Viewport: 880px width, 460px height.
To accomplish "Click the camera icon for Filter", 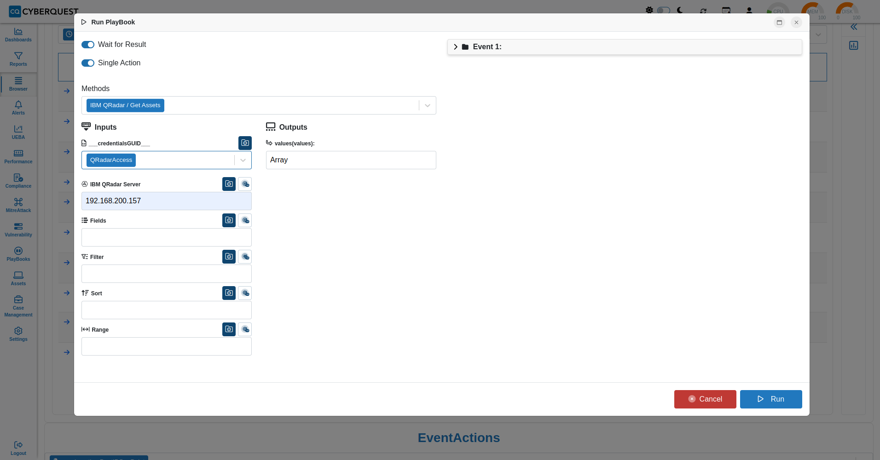I will [x=229, y=257].
